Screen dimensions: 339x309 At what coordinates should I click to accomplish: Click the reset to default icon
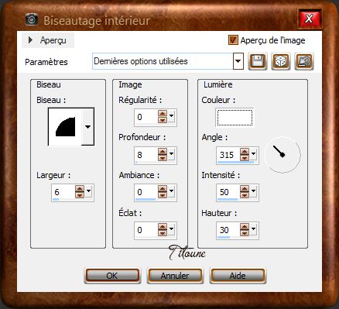click(304, 61)
